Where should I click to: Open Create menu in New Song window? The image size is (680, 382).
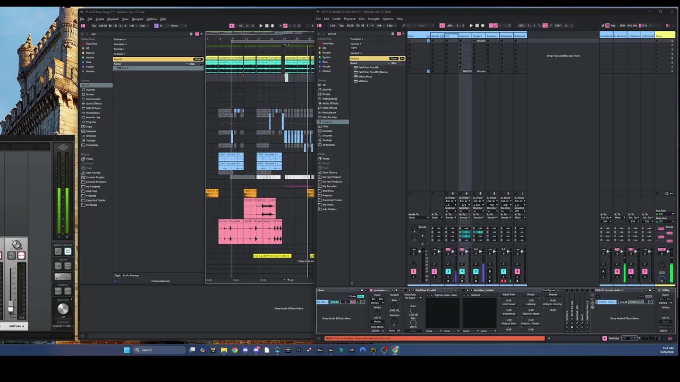click(x=99, y=19)
